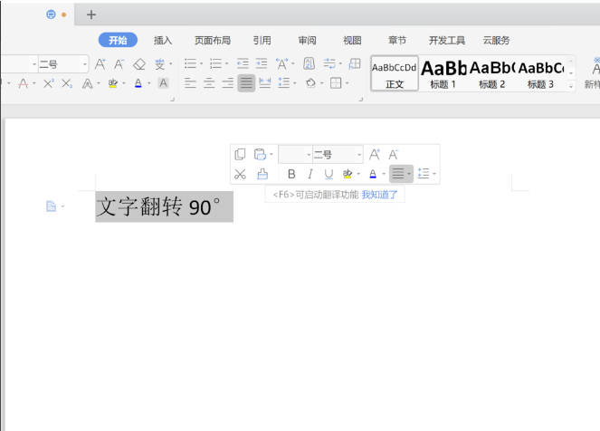Open ribbon font size 二号 dropdown arrow
The width and height of the screenshot is (600, 431).
pos(85,64)
